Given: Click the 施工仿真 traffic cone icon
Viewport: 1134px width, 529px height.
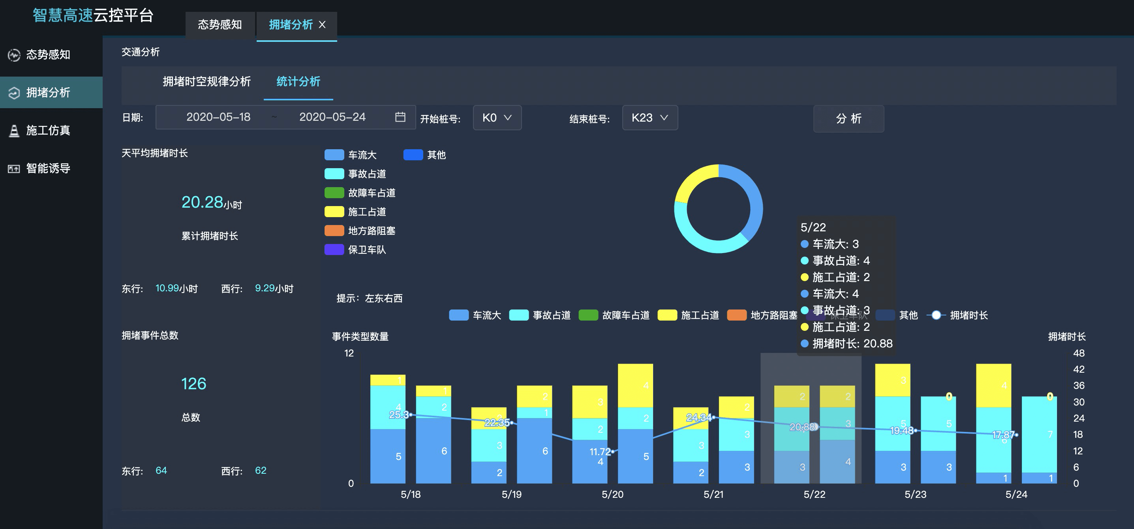Looking at the screenshot, I should coord(14,131).
